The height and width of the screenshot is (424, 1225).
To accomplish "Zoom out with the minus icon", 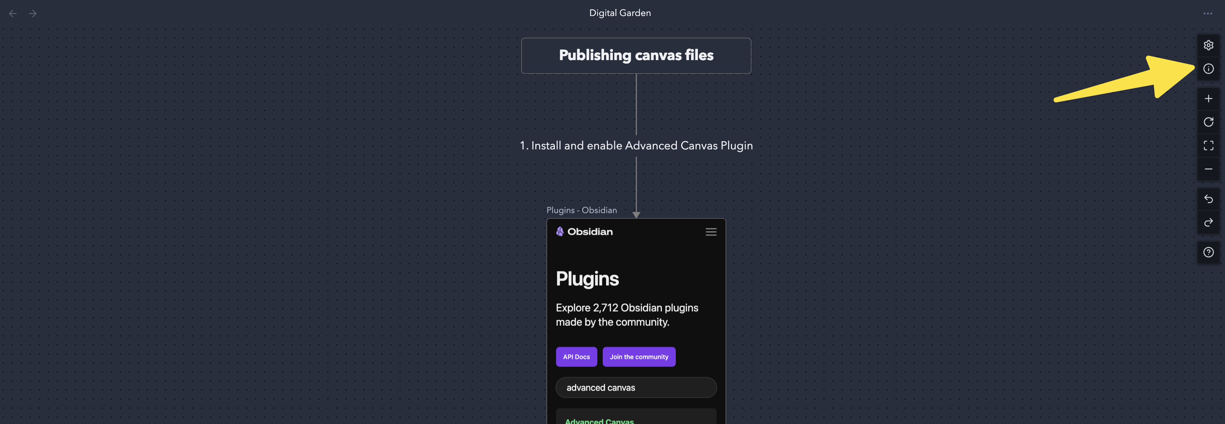I will coord(1208,169).
